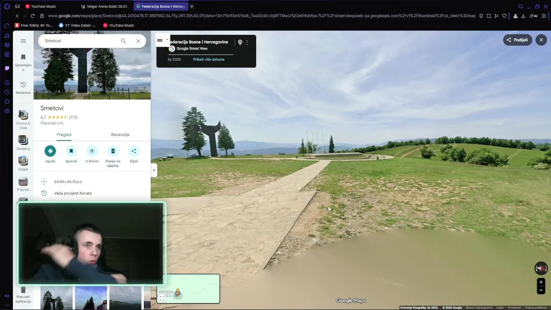Click the (173) reviews count
551x310 pixels.
pos(73,117)
